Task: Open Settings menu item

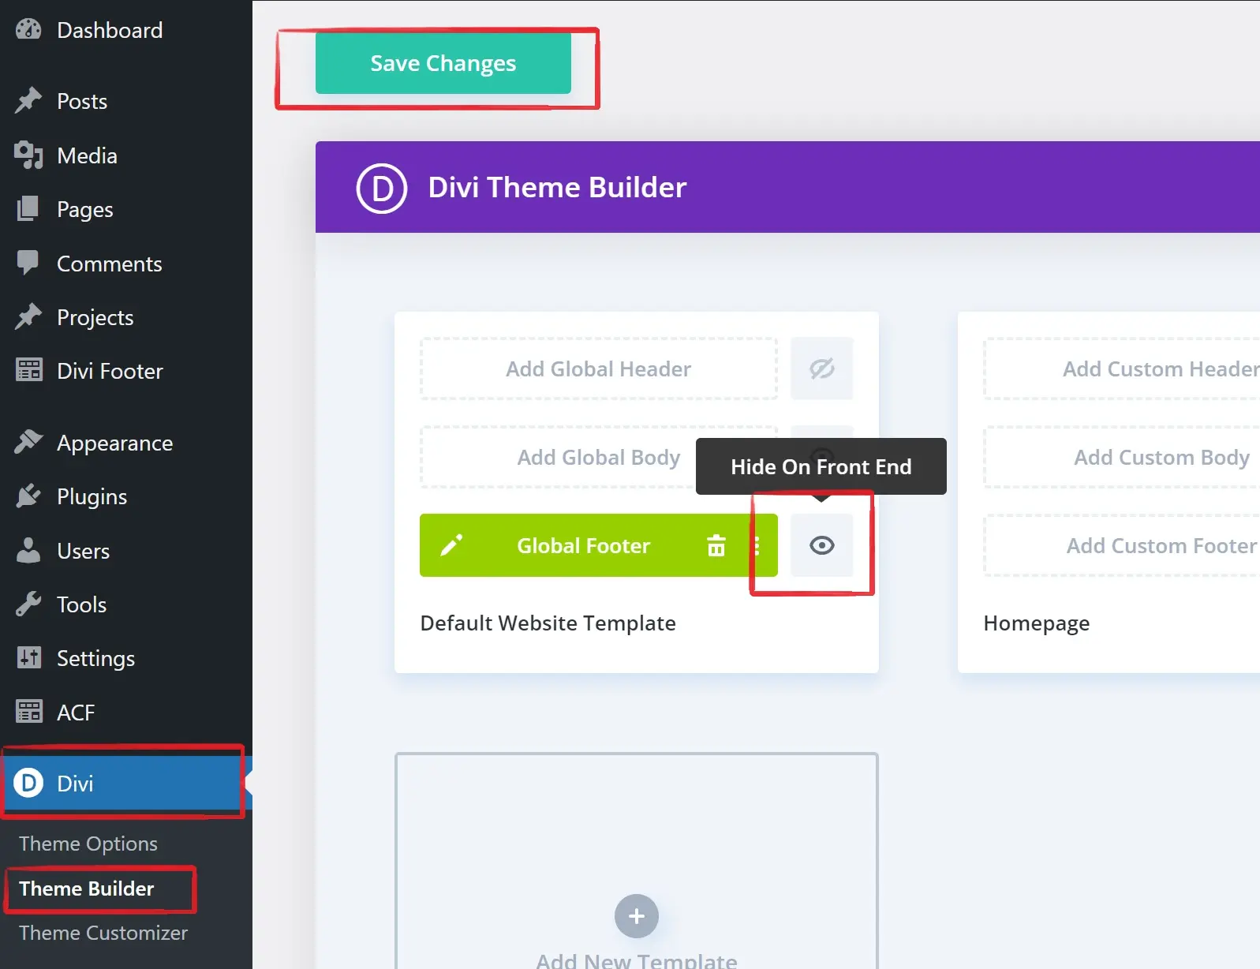Action: [126, 658]
